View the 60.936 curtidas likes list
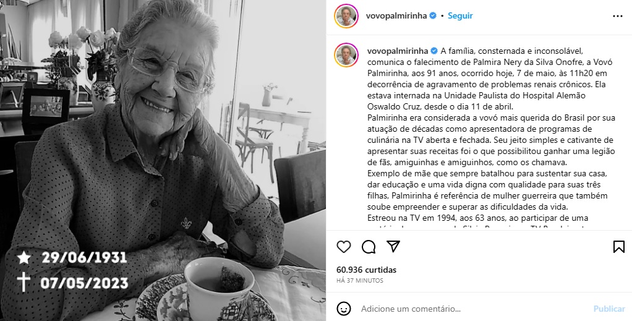The height and width of the screenshot is (321, 632). coord(366,270)
